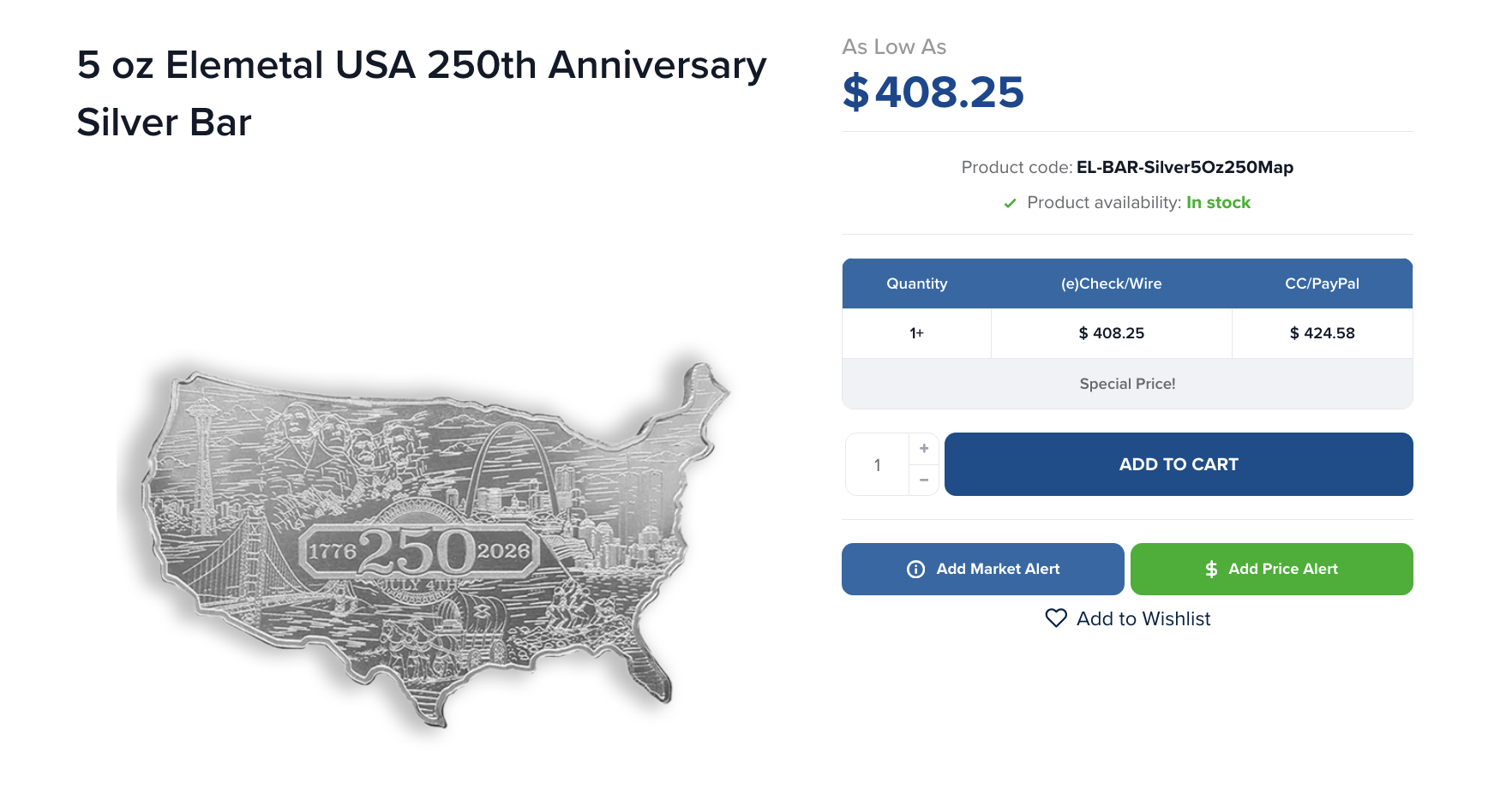1488x788 pixels.
Task: Click the dollar icon on Price Alert
Action: (x=1211, y=570)
